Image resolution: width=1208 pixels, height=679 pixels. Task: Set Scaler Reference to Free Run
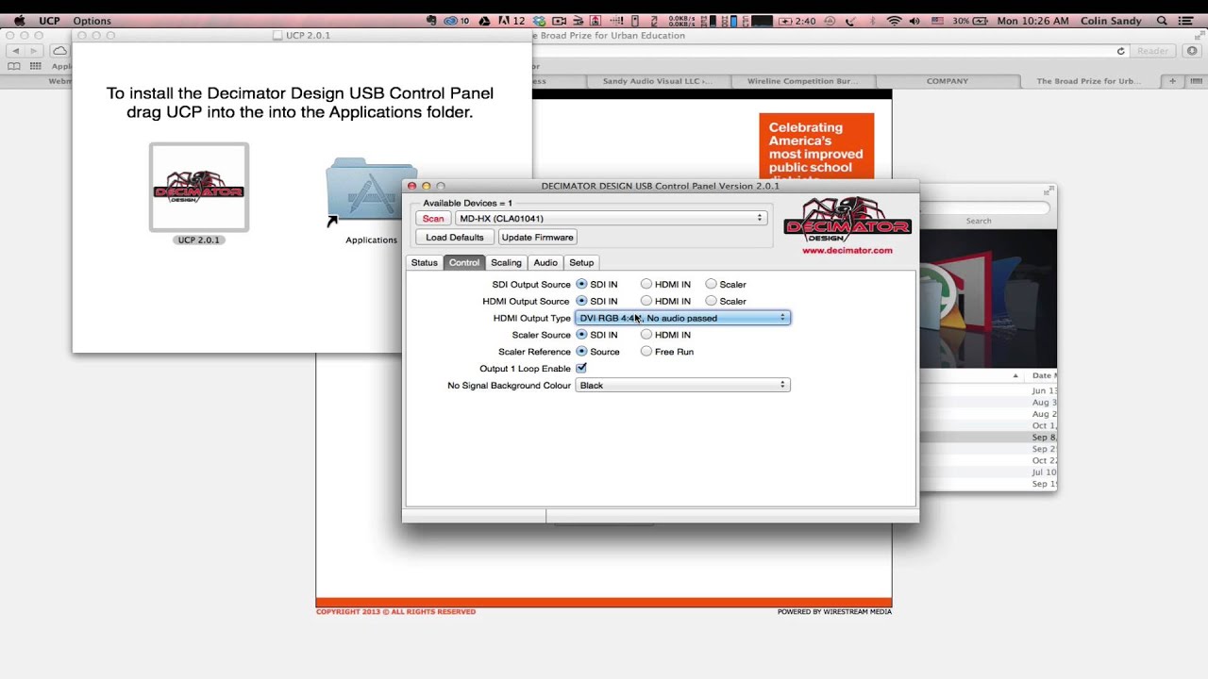pos(646,352)
